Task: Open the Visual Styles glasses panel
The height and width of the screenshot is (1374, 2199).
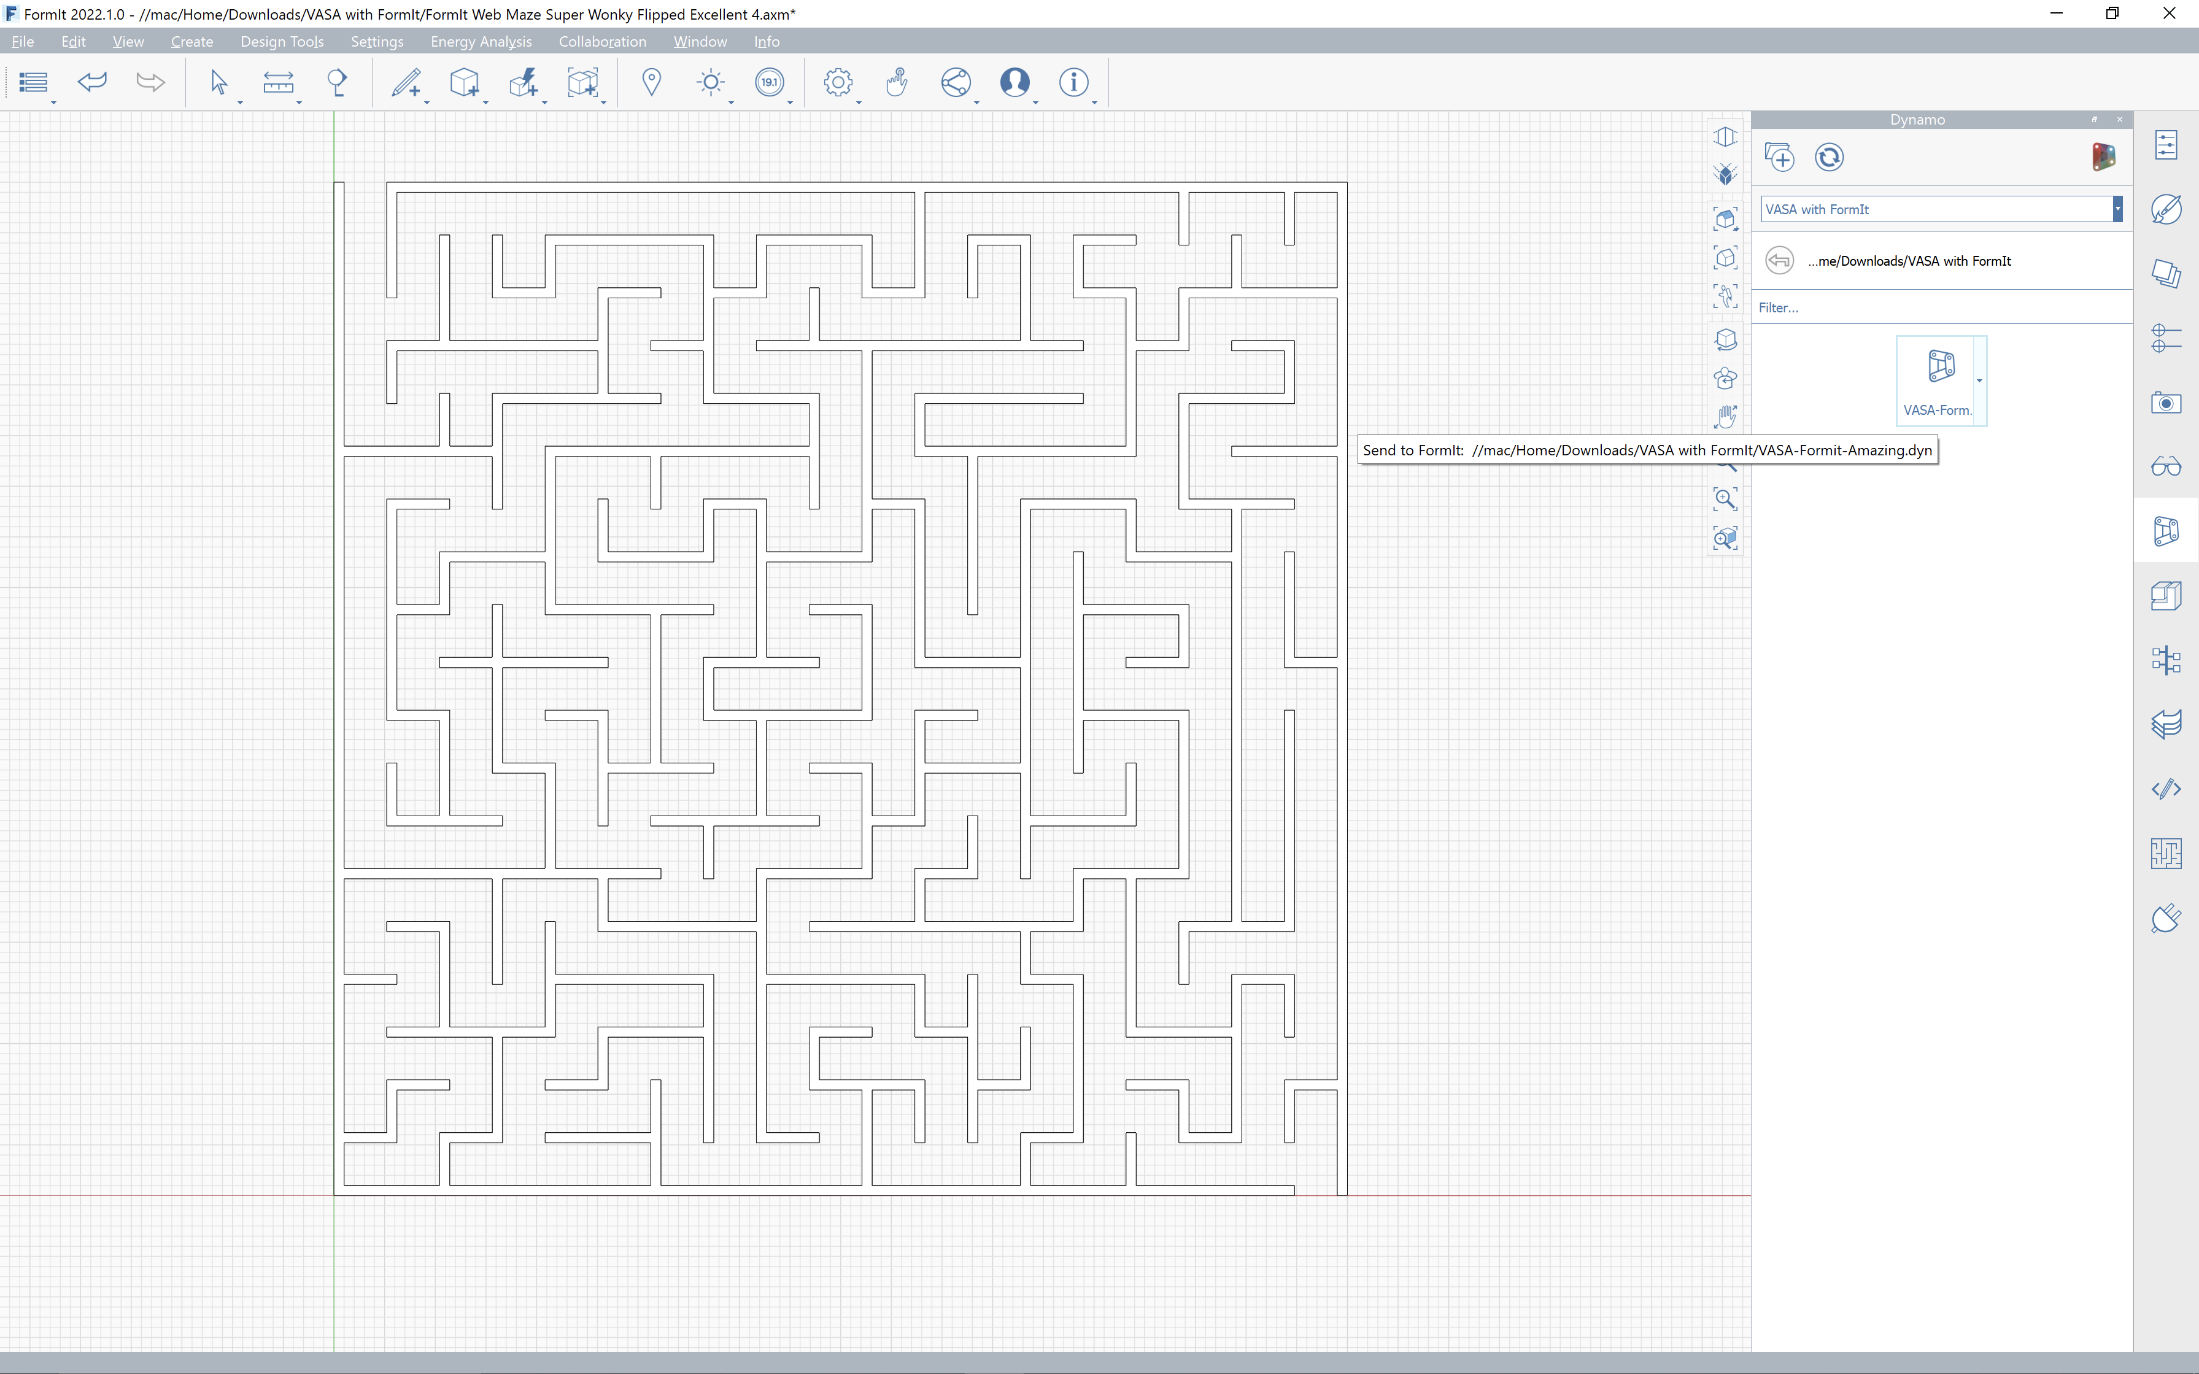Action: [x=2165, y=467]
